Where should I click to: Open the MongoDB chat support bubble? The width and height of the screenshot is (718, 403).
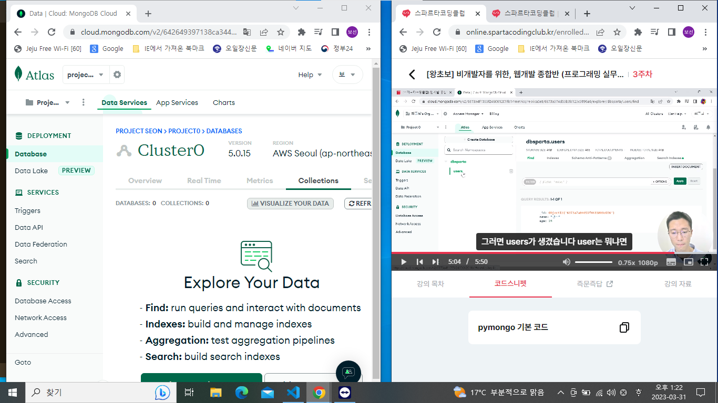coord(348,373)
